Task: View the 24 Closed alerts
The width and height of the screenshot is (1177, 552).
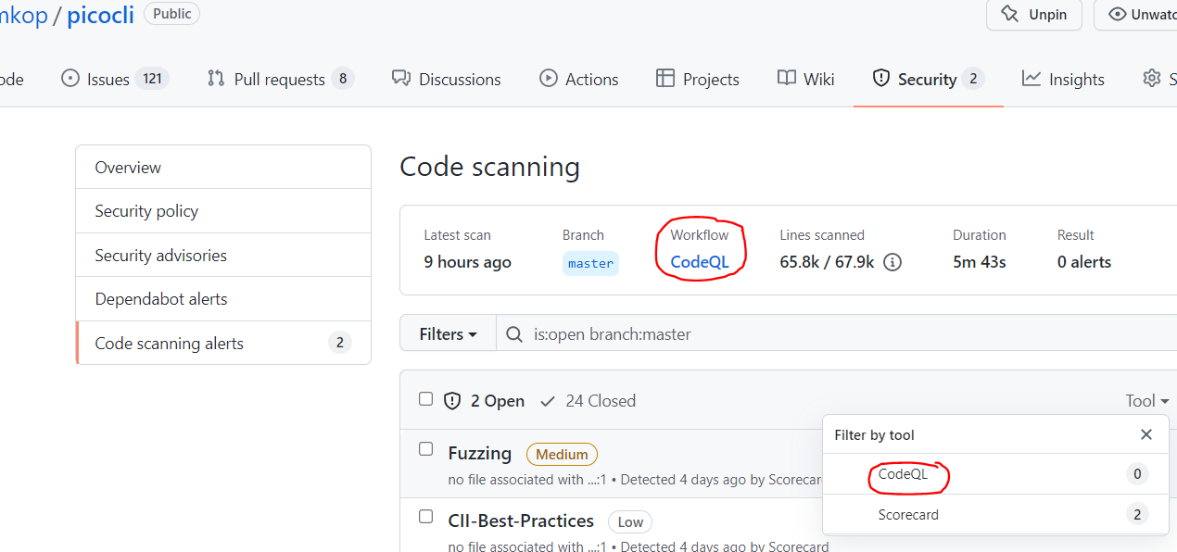Action: [601, 400]
